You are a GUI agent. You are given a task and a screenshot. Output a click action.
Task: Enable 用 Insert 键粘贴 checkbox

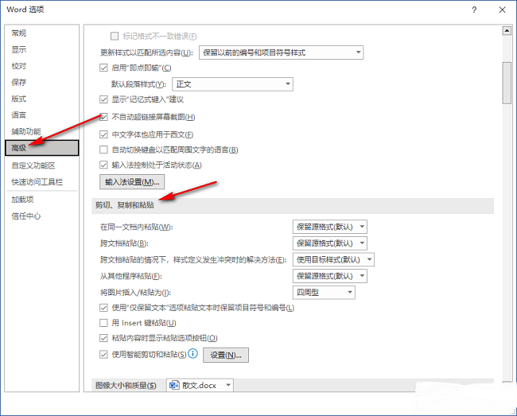click(x=103, y=323)
